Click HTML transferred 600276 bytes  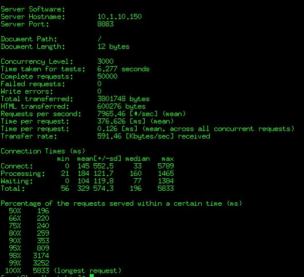point(121,106)
